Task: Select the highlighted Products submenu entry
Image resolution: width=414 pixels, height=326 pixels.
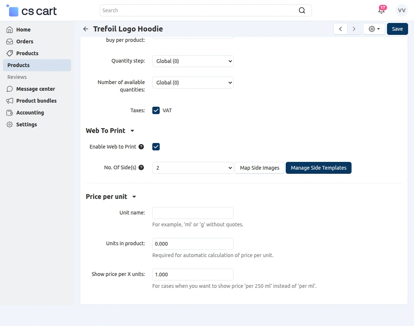Action: tap(17, 65)
